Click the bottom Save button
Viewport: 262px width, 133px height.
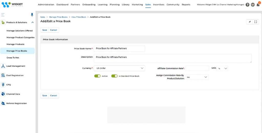click(x=45, y=95)
